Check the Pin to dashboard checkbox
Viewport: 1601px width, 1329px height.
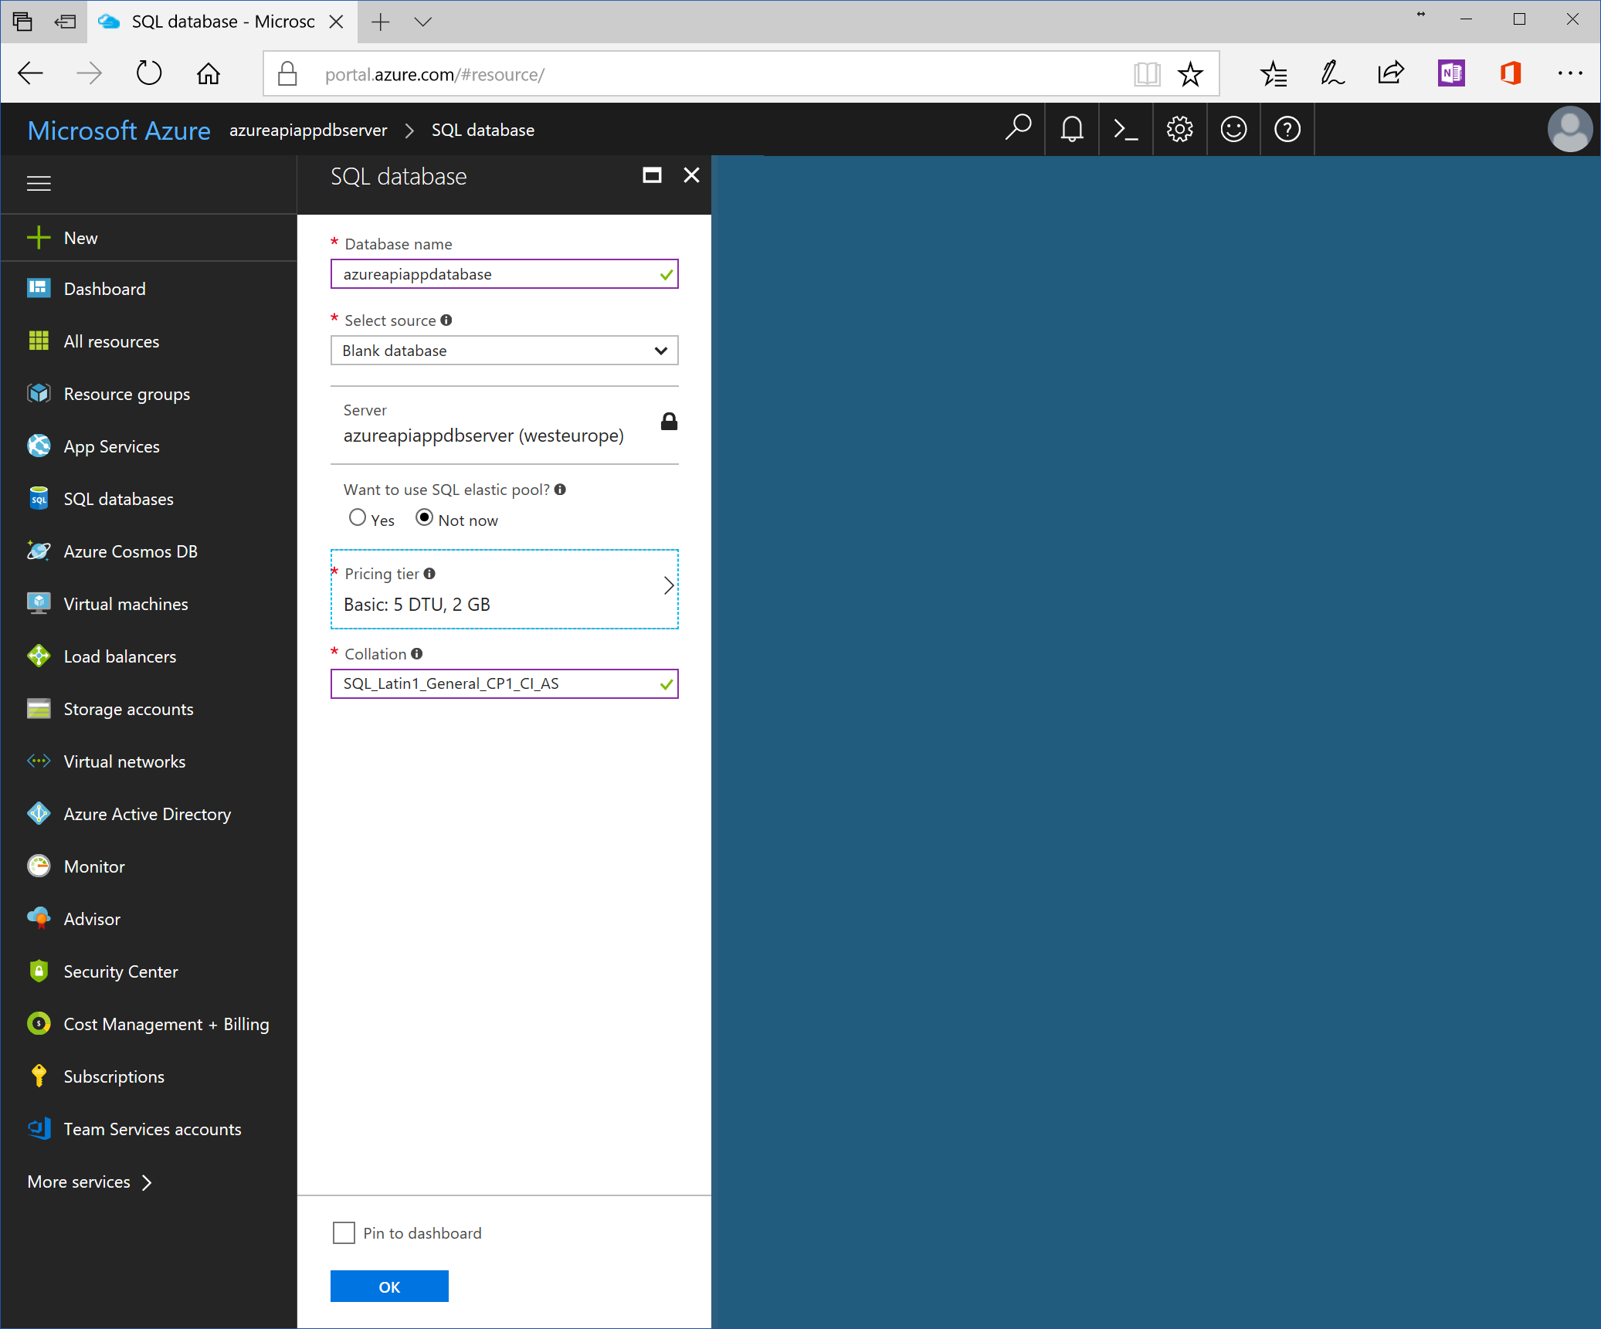coord(344,1233)
